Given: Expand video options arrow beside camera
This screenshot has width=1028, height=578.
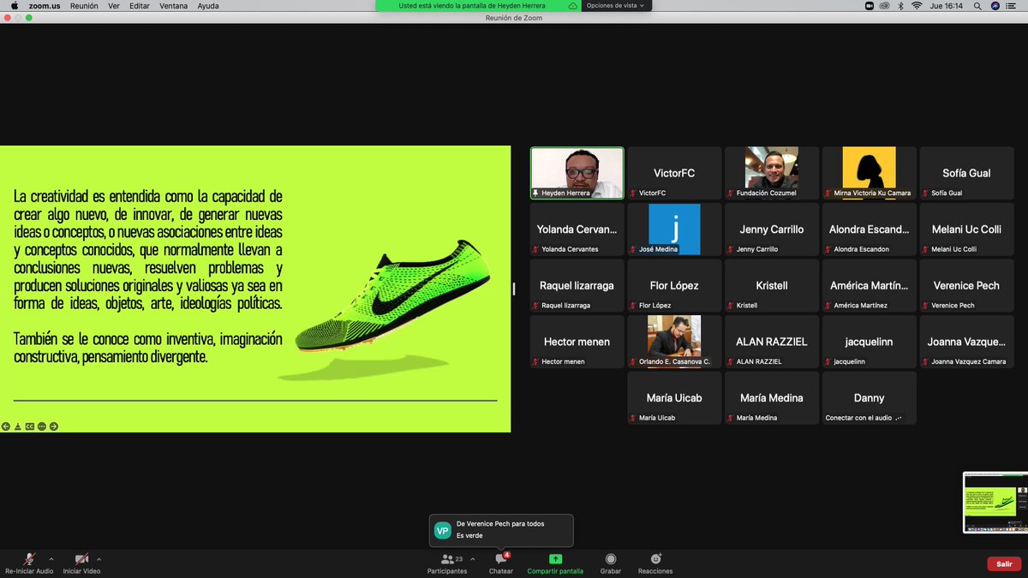Looking at the screenshot, I should pyautogui.click(x=99, y=558).
